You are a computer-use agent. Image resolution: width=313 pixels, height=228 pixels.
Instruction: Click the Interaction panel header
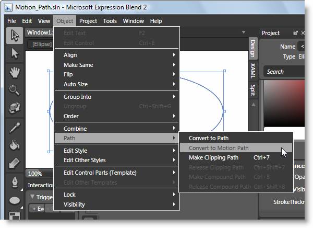[41, 185]
